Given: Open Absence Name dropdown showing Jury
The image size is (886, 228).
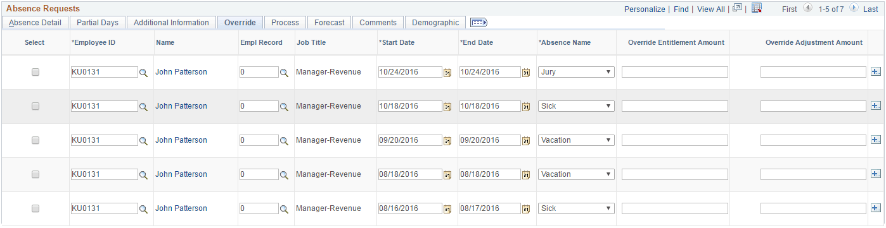Looking at the screenshot, I should pyautogui.click(x=577, y=72).
